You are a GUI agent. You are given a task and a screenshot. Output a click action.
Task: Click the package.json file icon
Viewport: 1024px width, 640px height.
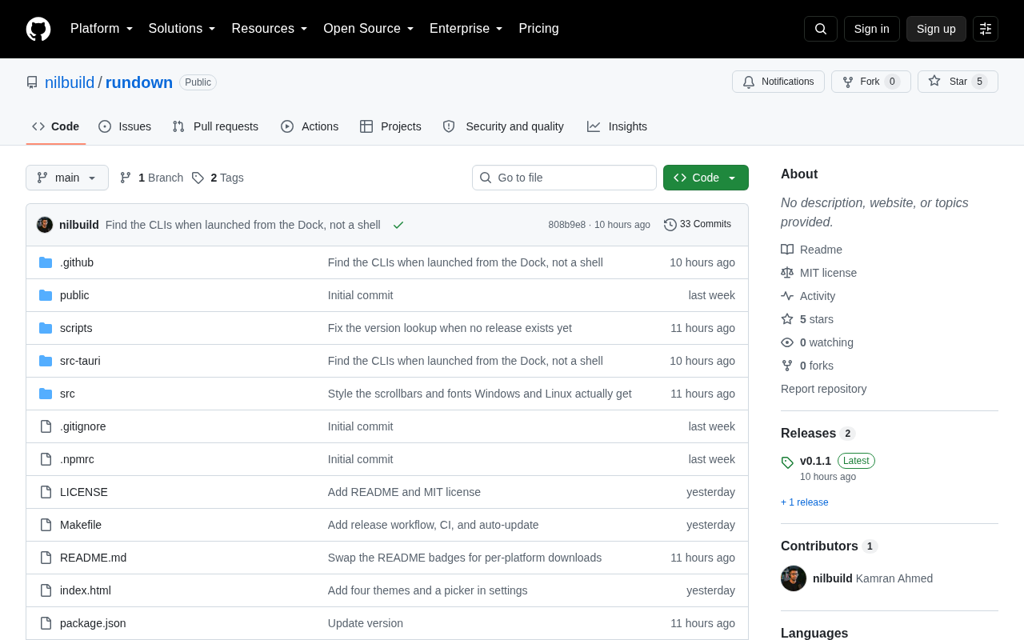(46, 623)
